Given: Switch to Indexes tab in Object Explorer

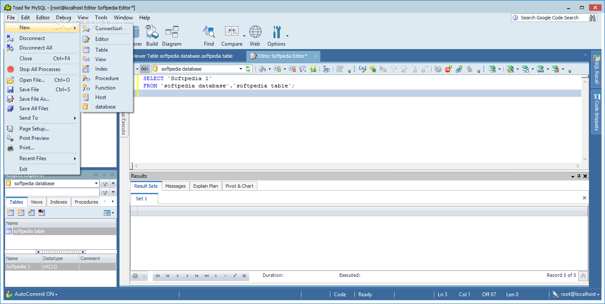Looking at the screenshot, I should click(x=59, y=202).
